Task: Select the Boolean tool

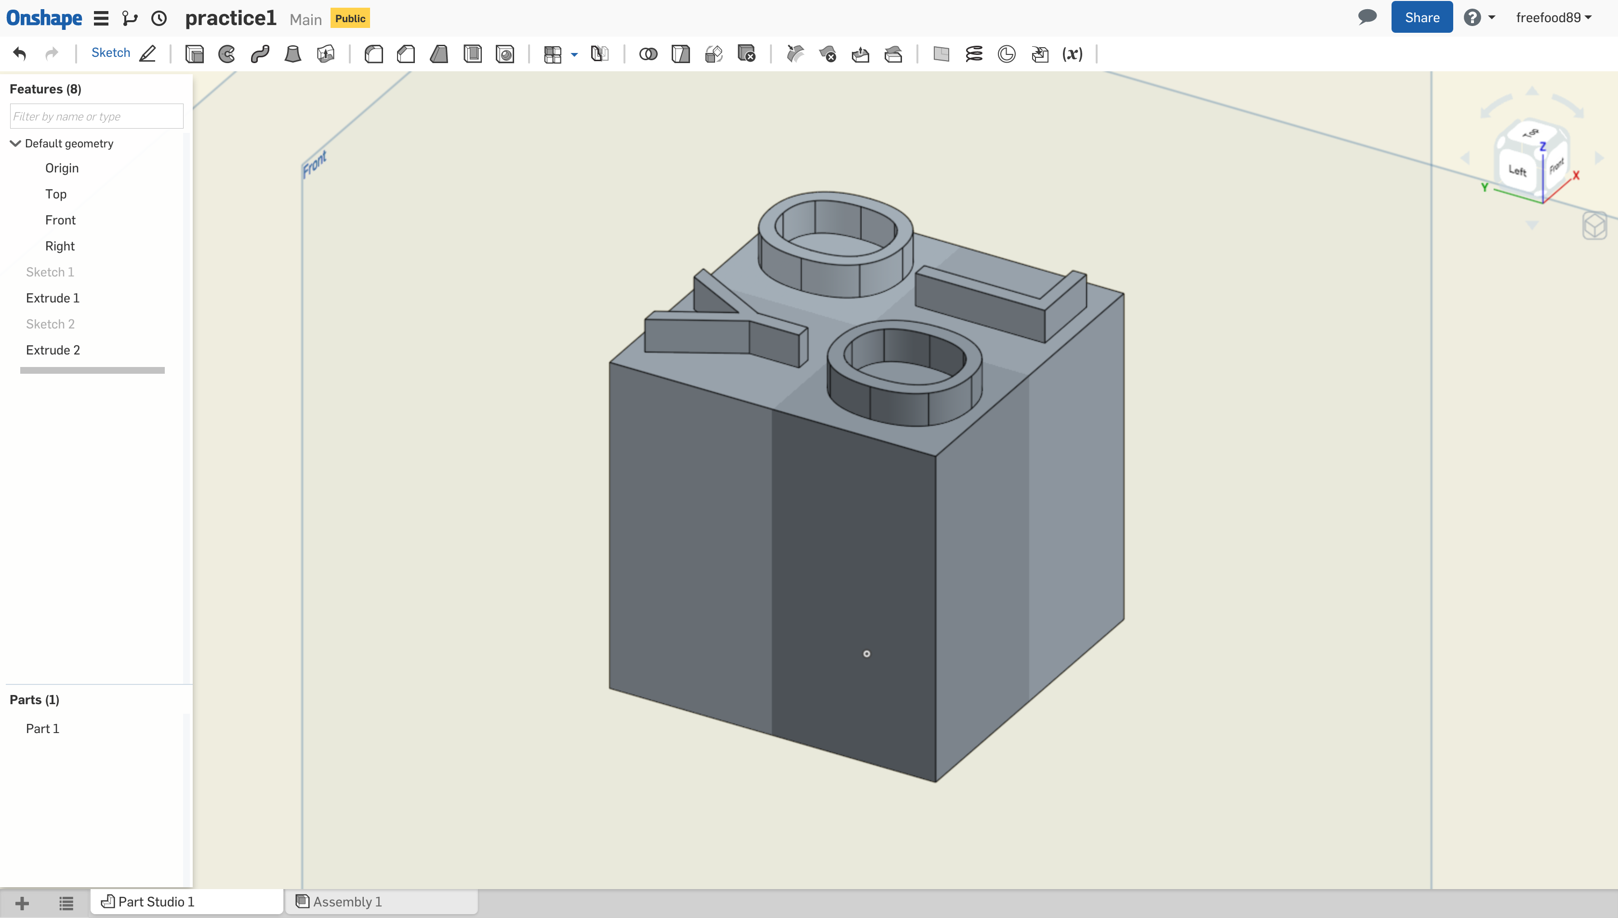Action: tap(648, 54)
